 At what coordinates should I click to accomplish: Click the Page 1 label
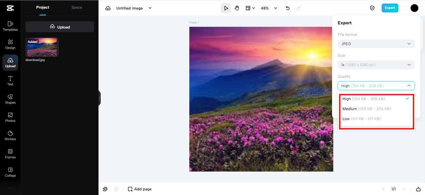click(x=194, y=22)
